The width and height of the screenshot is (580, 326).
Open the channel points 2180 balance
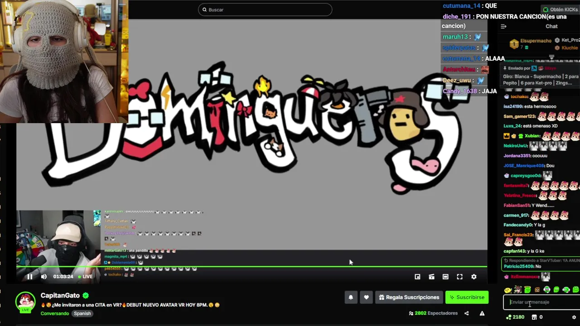pyautogui.click(x=515, y=317)
